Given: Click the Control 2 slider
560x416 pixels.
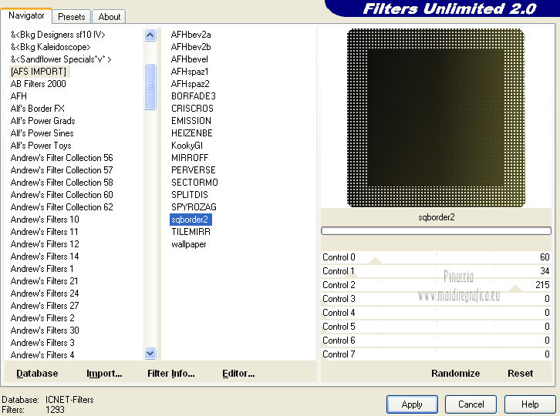Looking at the screenshot, I should [436, 285].
